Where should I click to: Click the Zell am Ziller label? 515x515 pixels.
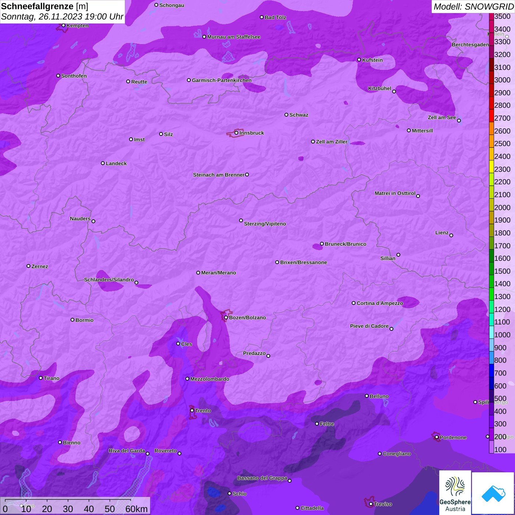pos(332,142)
